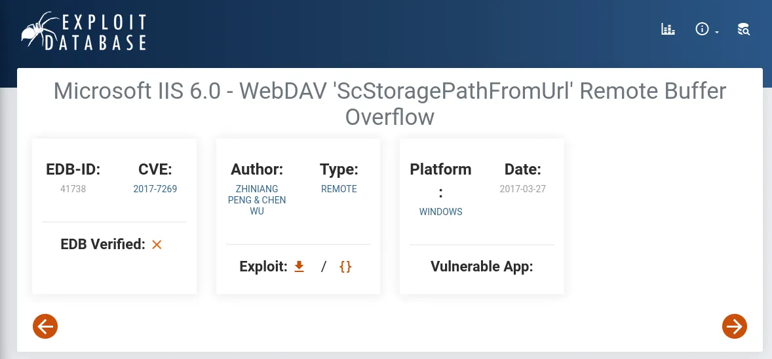Open author Zhiniang Peng & Chen Wu link
772x359 pixels.
point(257,200)
